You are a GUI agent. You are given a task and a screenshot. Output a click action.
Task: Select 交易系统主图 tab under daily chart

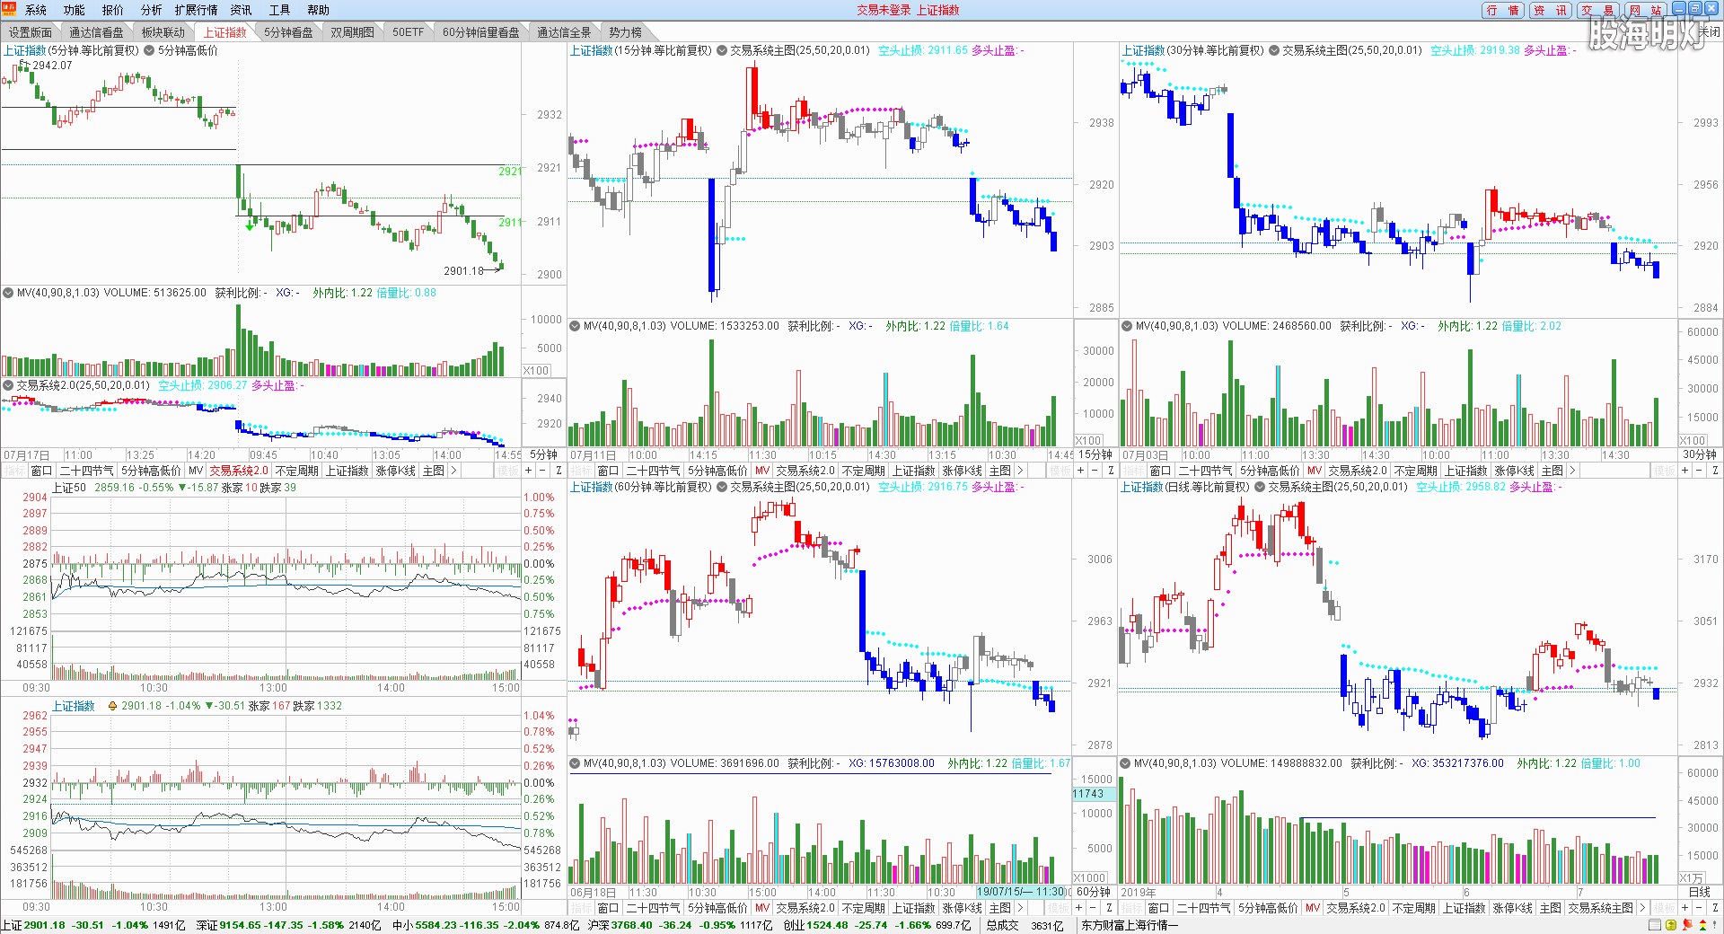coord(1600,908)
